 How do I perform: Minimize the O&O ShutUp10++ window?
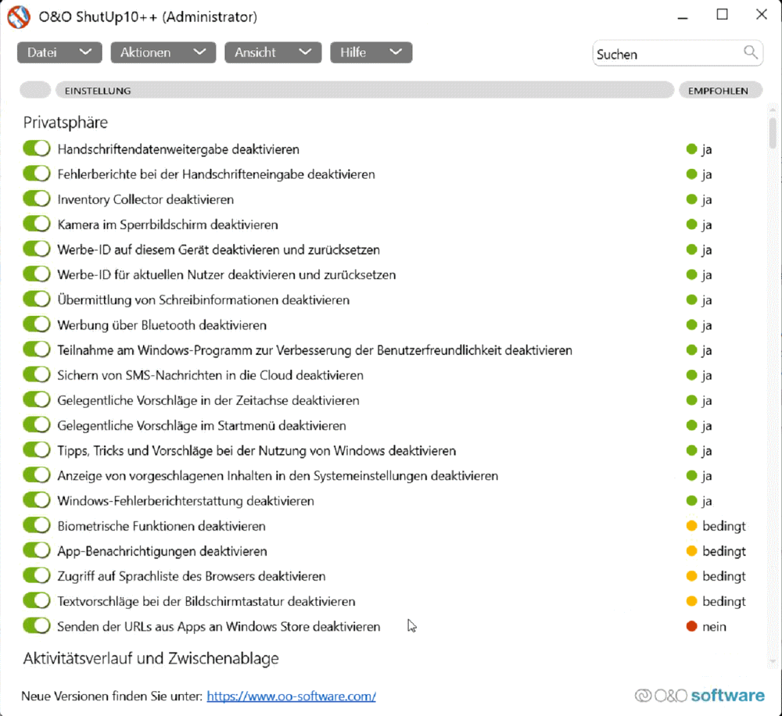tap(683, 16)
